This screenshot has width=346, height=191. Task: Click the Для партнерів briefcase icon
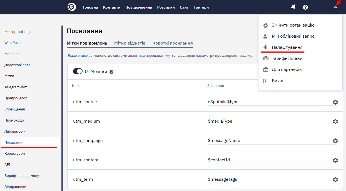tap(265, 69)
